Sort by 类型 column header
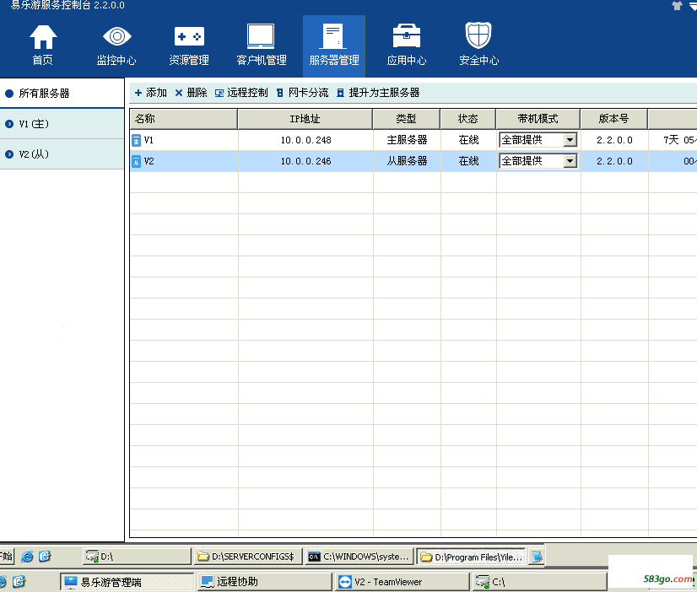697x592 pixels. 406,119
